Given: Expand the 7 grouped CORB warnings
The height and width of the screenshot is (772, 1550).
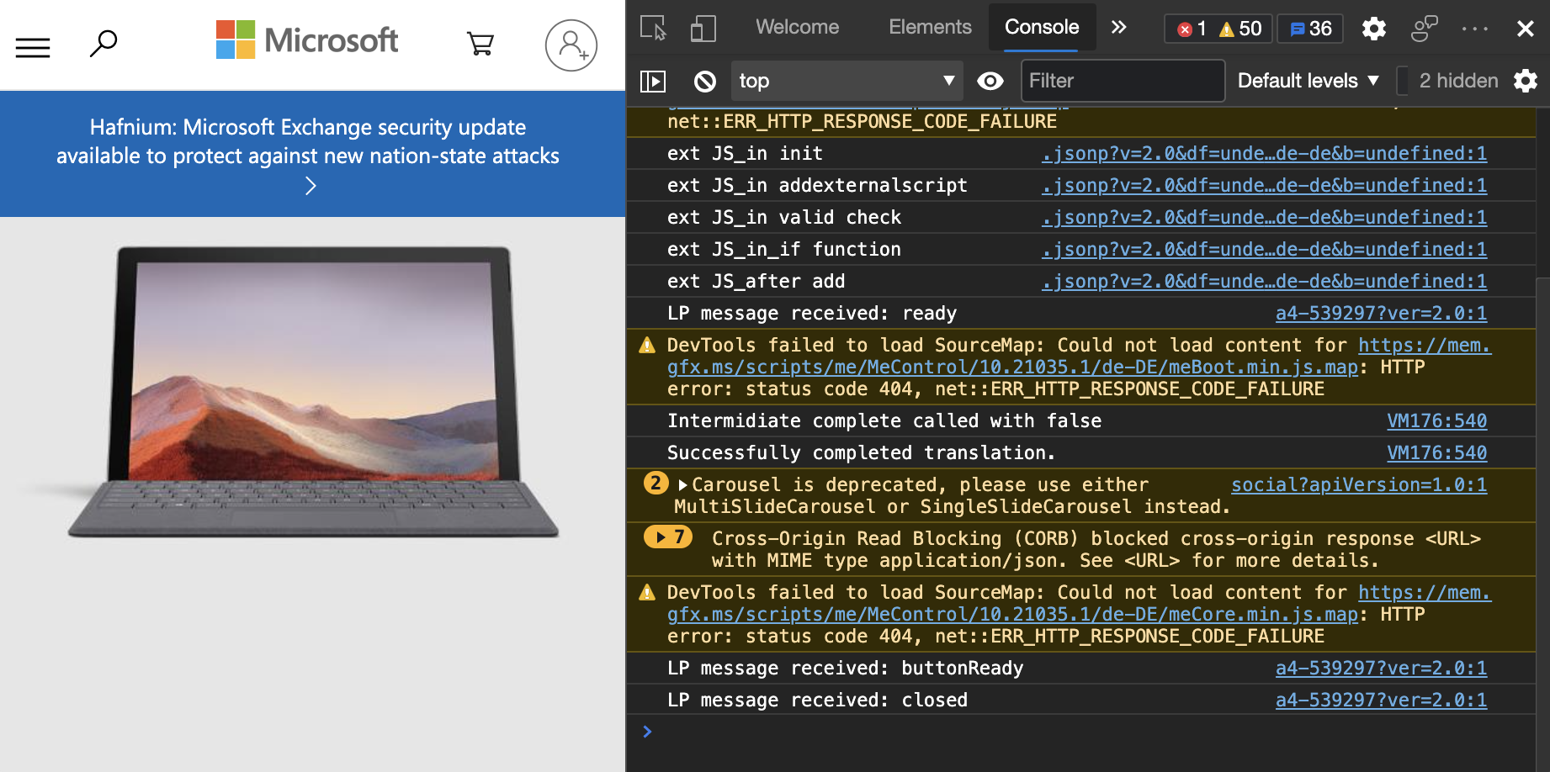Looking at the screenshot, I should click(x=668, y=537).
